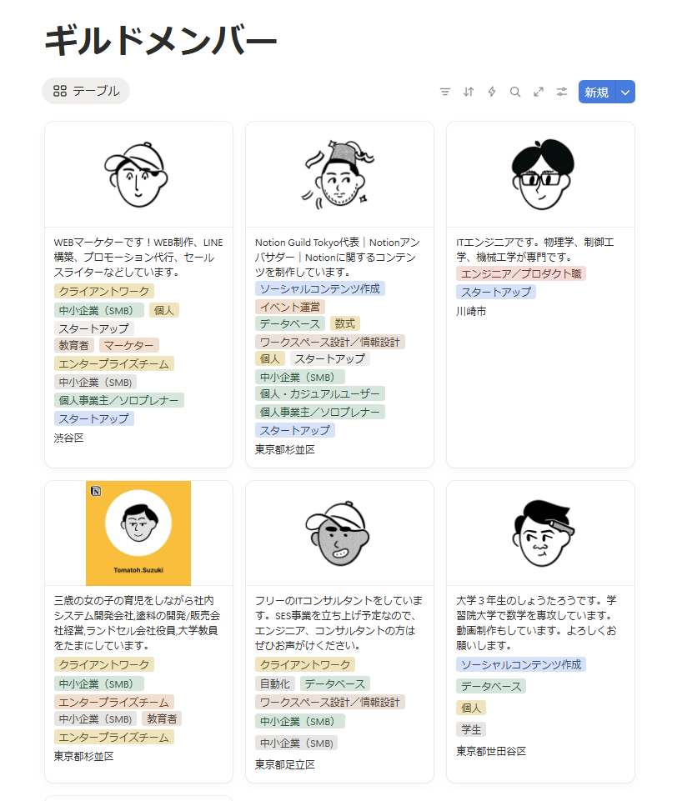Create a new entry with 新規 button

[x=597, y=93]
